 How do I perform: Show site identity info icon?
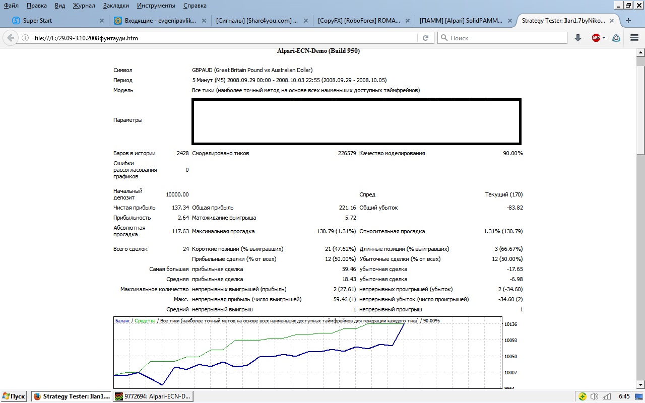[x=25, y=38]
